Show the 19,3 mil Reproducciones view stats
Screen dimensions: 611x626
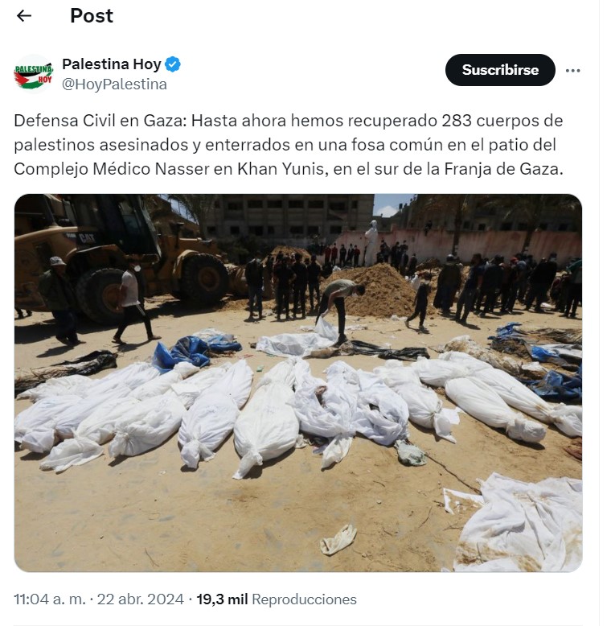[277, 599]
